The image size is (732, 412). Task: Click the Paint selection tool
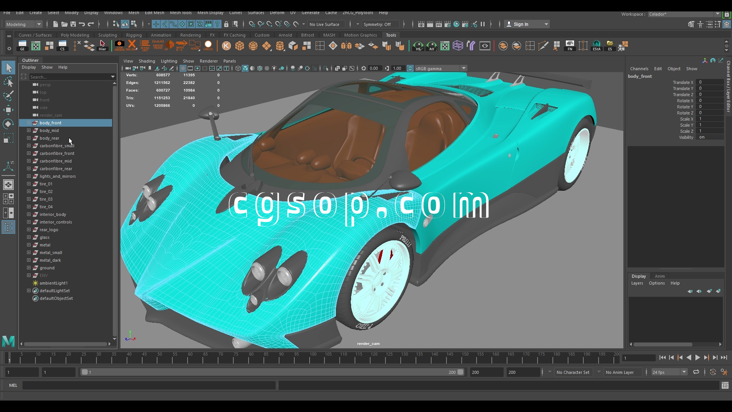(x=8, y=96)
